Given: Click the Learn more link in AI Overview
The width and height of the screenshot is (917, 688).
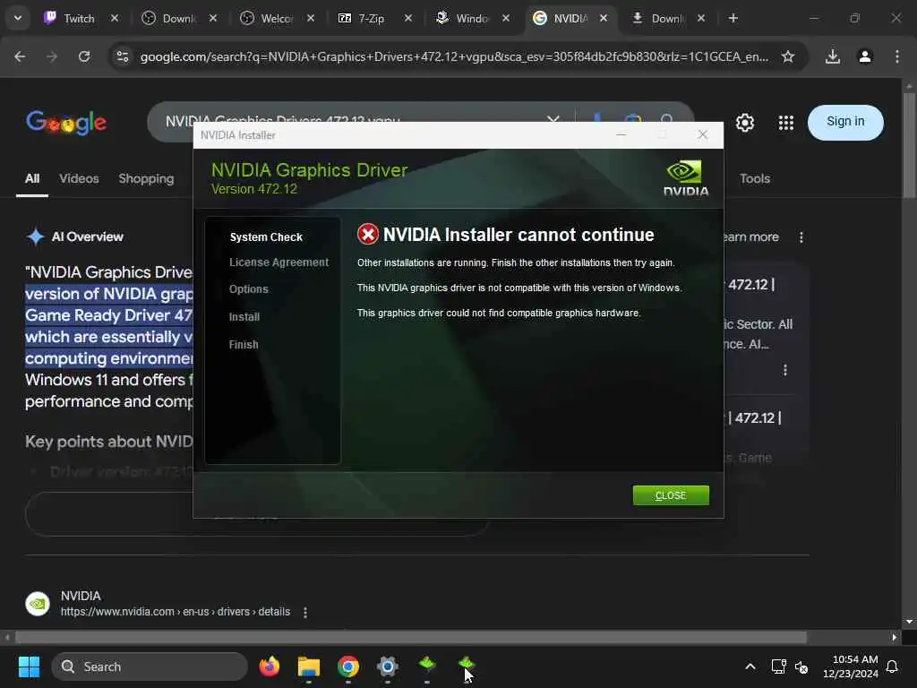Looking at the screenshot, I should click(751, 236).
